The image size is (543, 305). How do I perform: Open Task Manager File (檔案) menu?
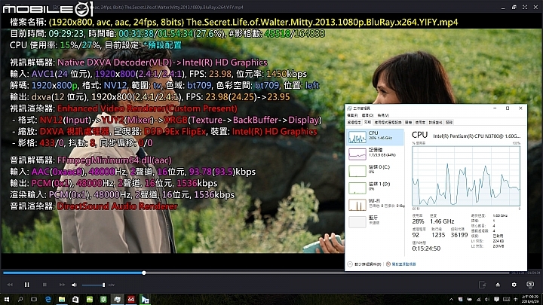[x=352, y=115]
